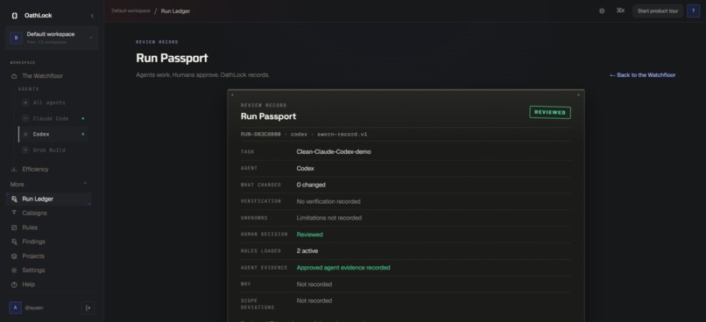Open the Rules page
Viewport: 706px width, 322px height.
click(x=30, y=227)
